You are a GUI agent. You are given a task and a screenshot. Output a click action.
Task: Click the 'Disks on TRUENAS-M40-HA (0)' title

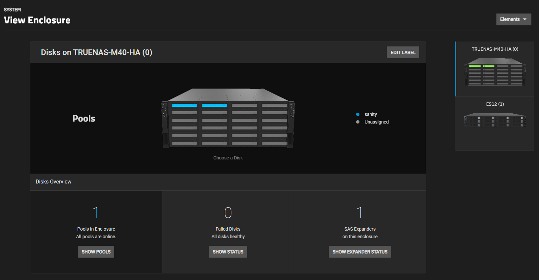(96, 52)
